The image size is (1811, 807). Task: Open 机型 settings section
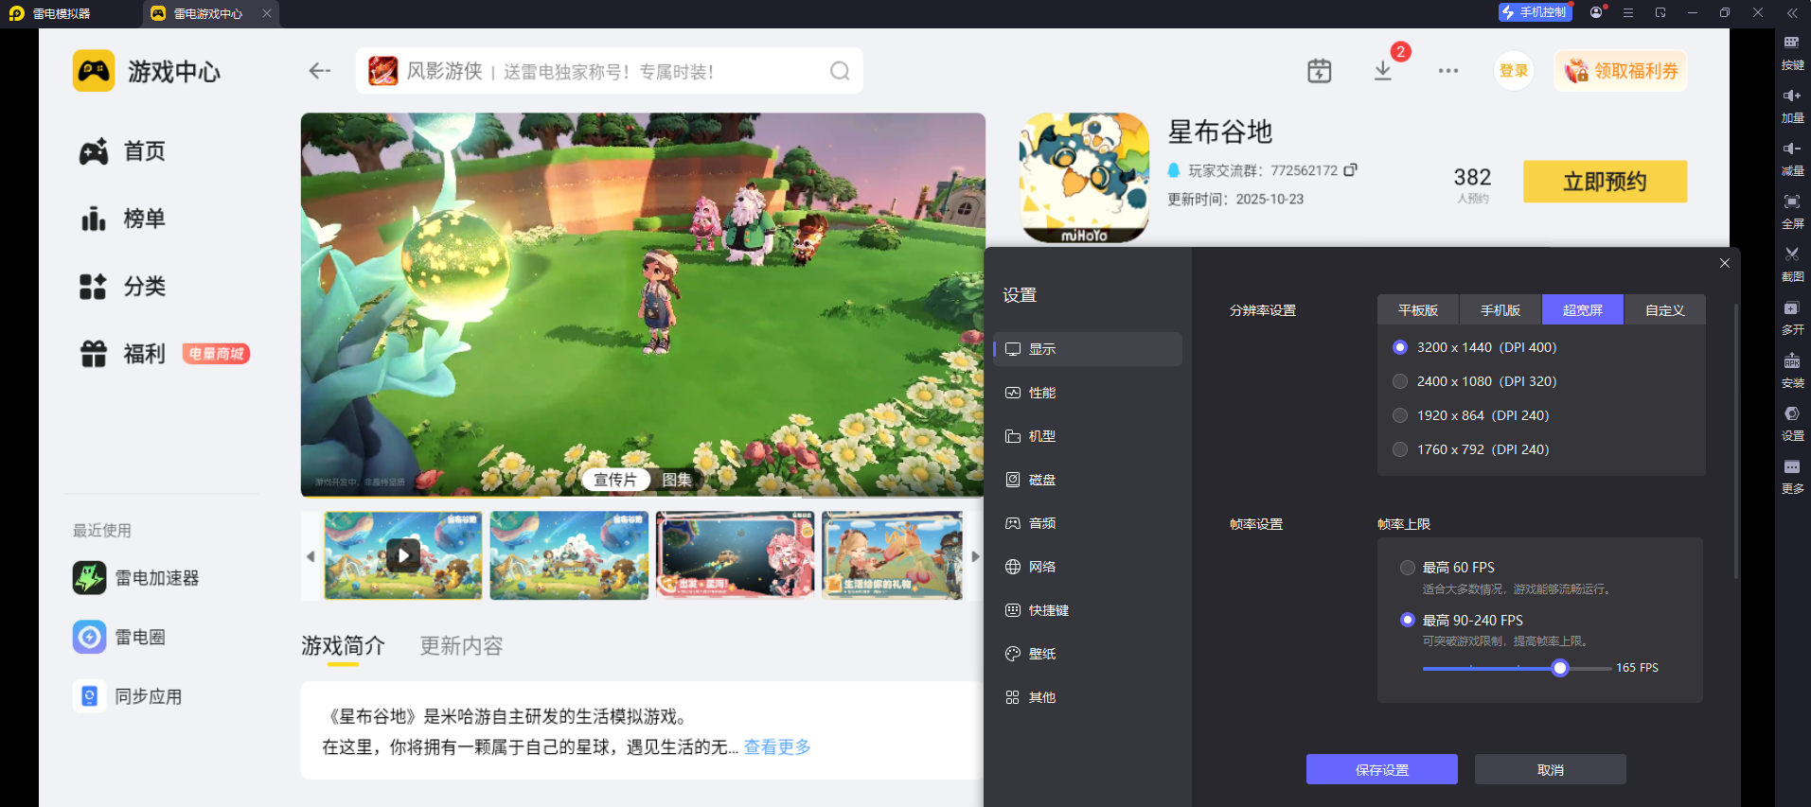tap(1088, 436)
